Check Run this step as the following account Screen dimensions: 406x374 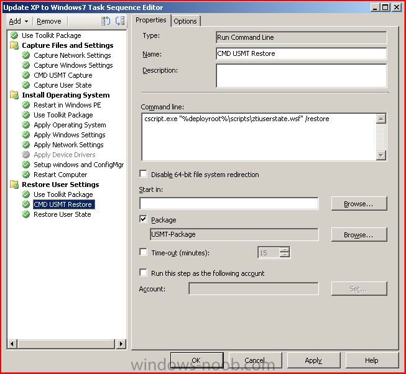click(x=143, y=272)
